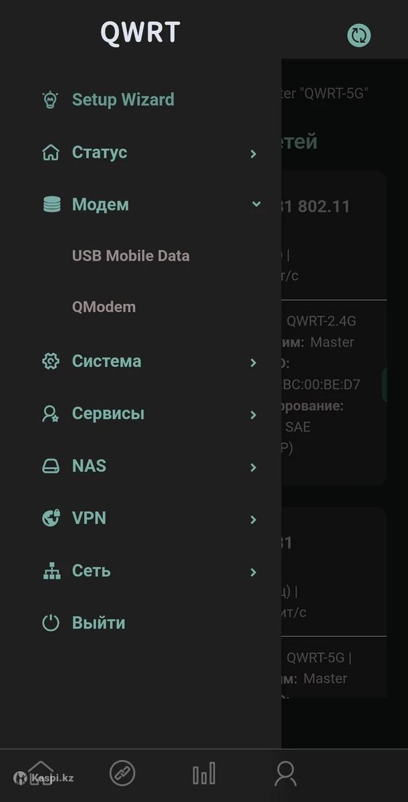Open the Setup Wizard link
The image size is (408, 802).
tap(123, 100)
